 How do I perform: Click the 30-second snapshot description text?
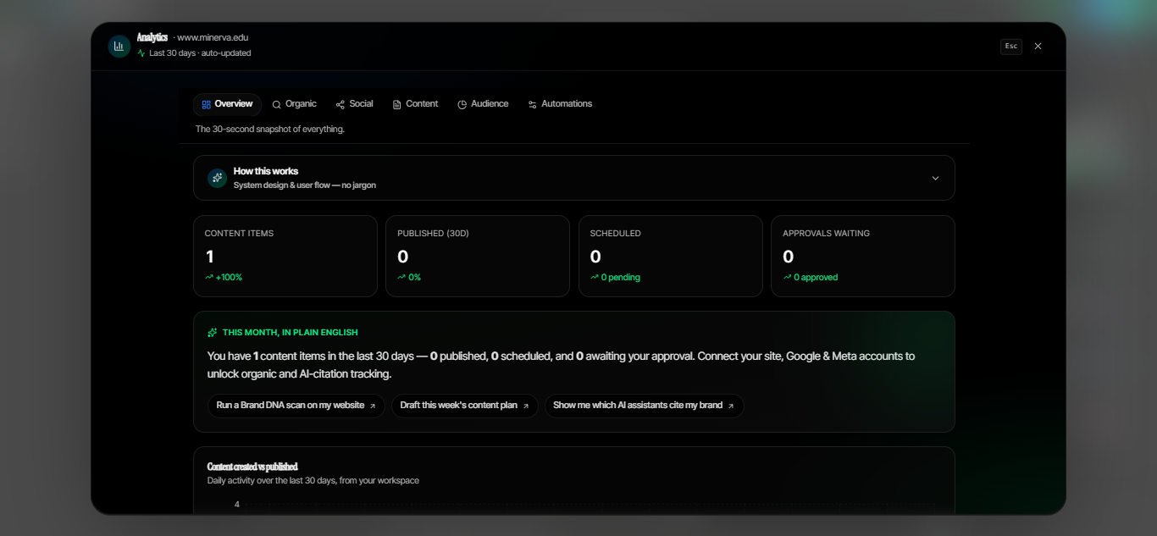270,130
